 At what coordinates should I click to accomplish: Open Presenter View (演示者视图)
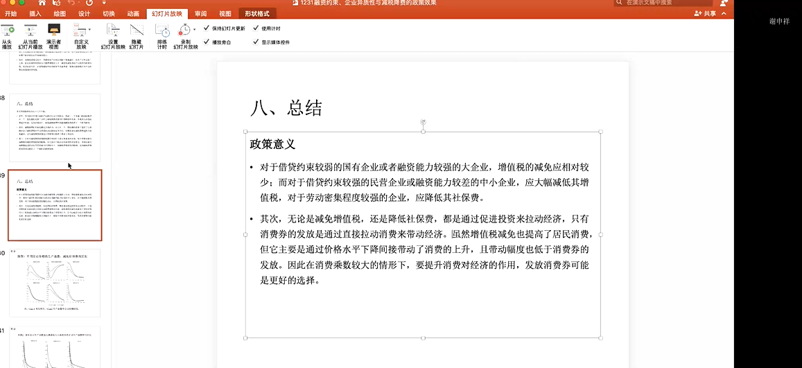pos(53,30)
